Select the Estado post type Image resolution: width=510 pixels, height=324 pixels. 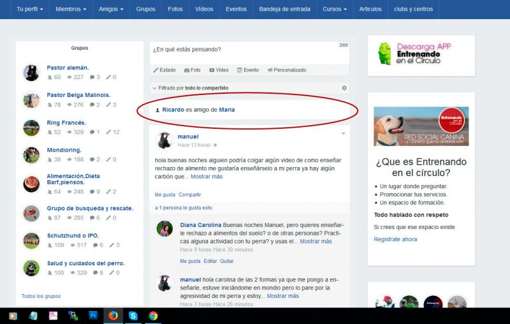coord(164,70)
